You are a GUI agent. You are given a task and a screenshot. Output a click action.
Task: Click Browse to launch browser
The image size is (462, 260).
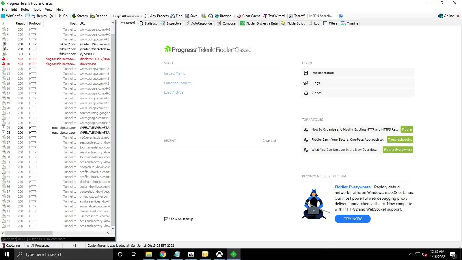pyautogui.click(x=223, y=16)
